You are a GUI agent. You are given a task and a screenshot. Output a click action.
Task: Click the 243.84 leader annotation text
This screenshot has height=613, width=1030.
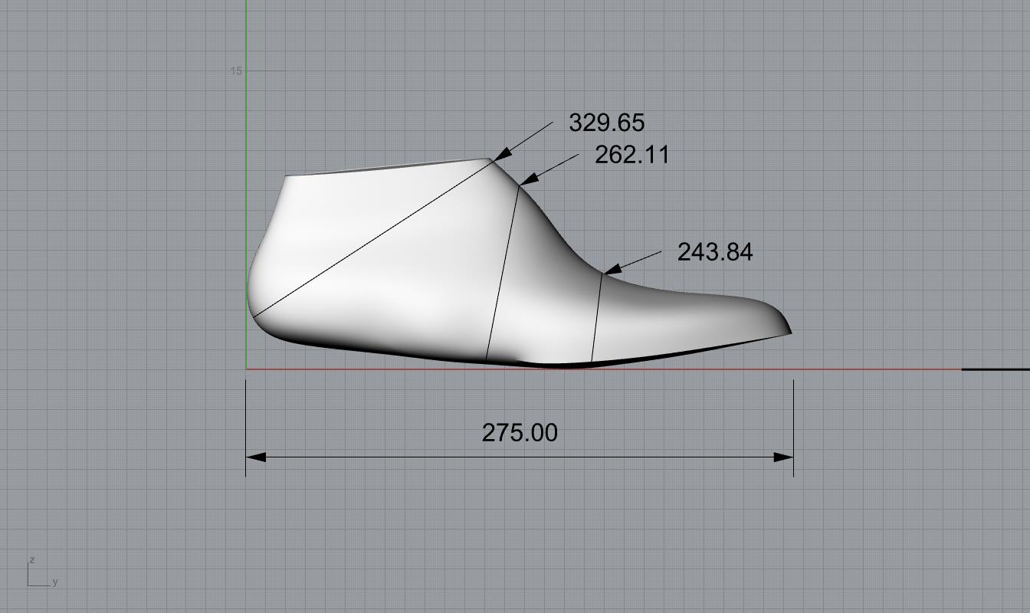714,252
